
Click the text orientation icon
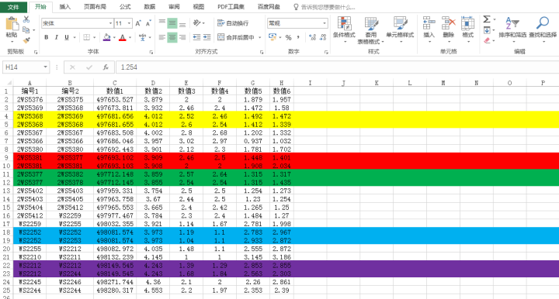(x=196, y=23)
